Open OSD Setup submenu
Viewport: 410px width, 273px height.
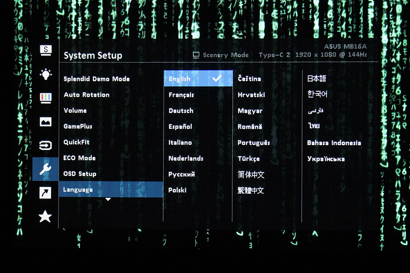click(80, 174)
